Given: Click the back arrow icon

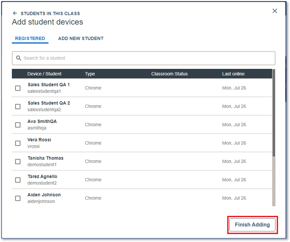Looking at the screenshot, I should (15, 13).
